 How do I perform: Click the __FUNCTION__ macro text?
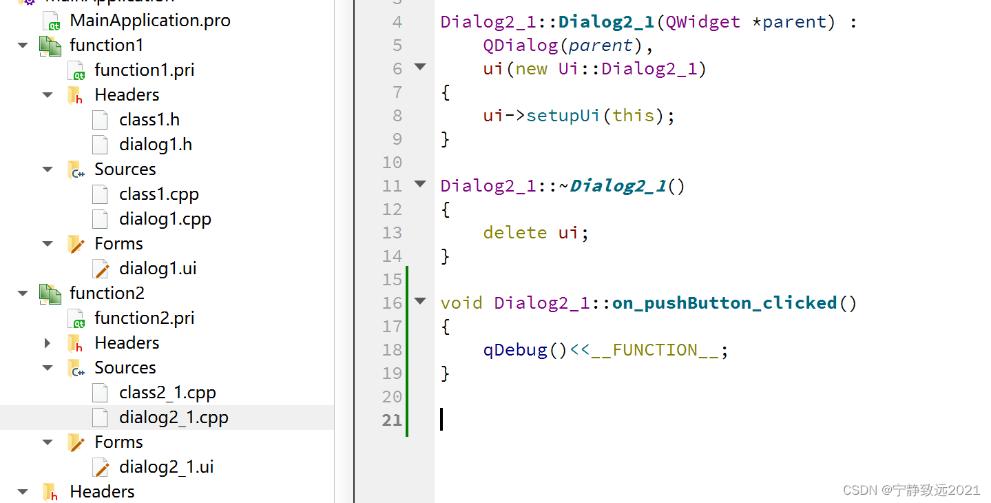[x=655, y=349]
